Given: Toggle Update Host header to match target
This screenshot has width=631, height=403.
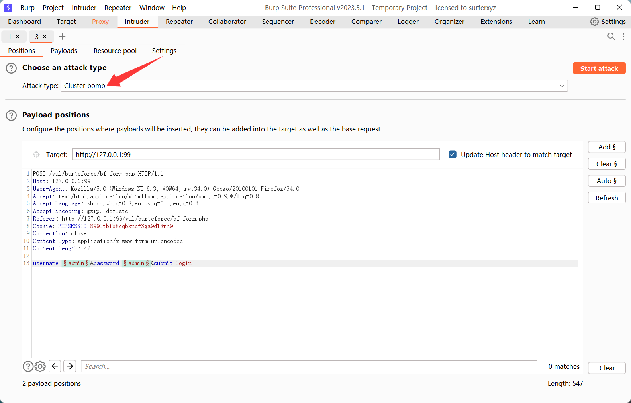Looking at the screenshot, I should [x=453, y=154].
